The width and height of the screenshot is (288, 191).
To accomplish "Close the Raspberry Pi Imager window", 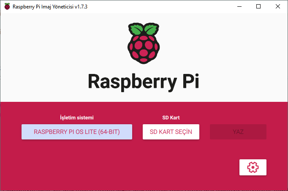I will point(278,6).
